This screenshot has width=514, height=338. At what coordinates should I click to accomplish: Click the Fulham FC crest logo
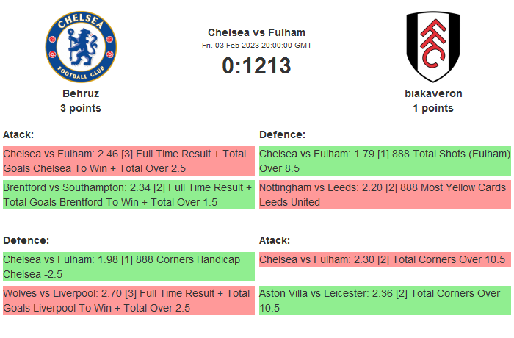pyautogui.click(x=432, y=47)
